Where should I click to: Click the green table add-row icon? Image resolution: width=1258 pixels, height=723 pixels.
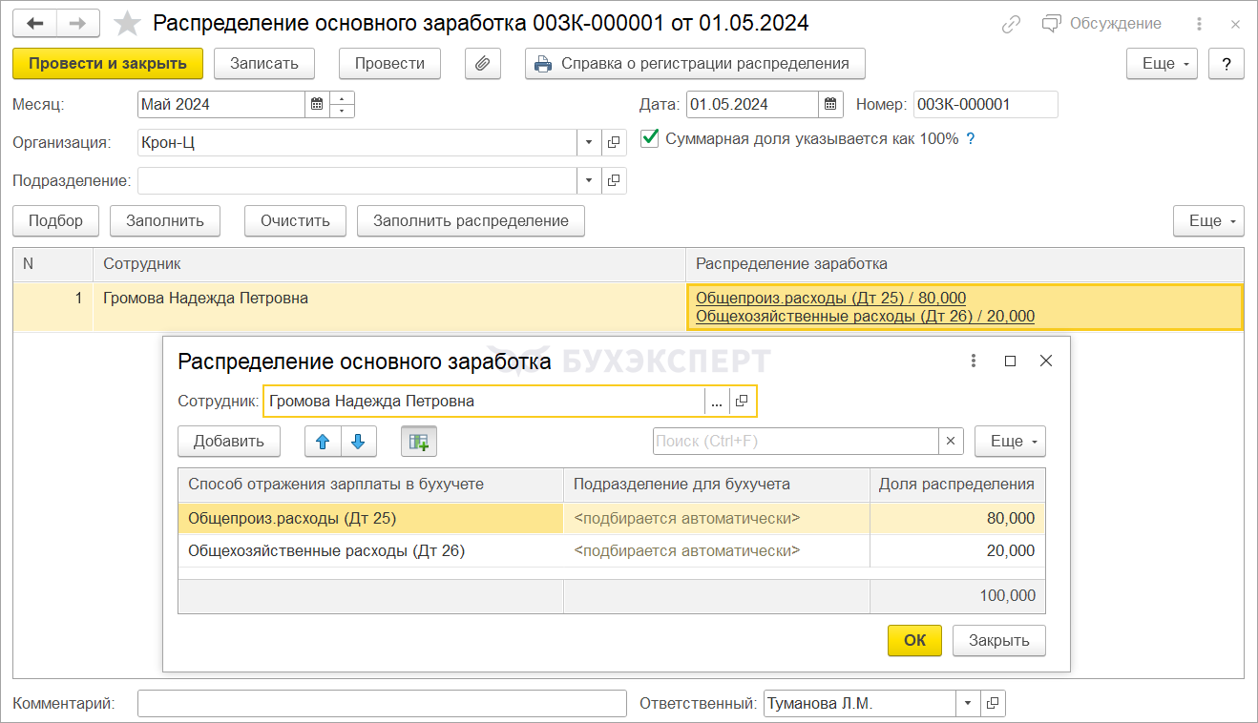[418, 442]
